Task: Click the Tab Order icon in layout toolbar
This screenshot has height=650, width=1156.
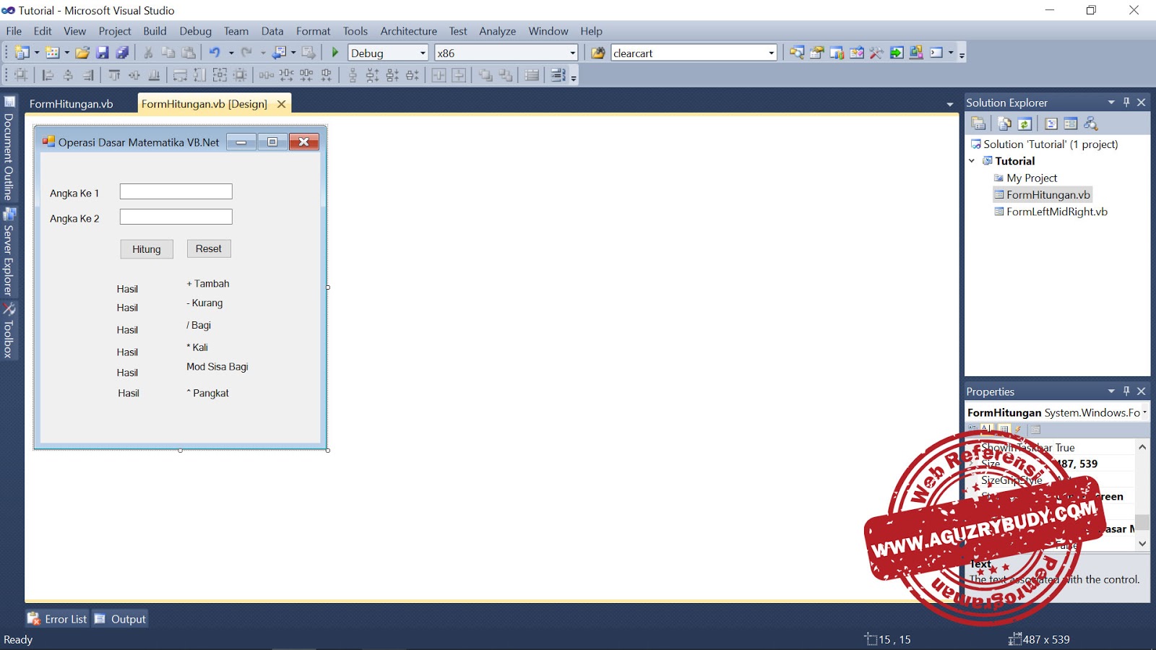Action: [558, 75]
